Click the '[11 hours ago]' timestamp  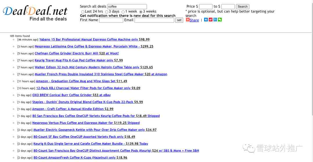[x=26, y=81]
